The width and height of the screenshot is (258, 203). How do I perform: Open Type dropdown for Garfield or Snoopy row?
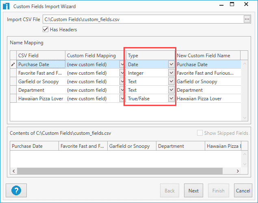pos(171,81)
